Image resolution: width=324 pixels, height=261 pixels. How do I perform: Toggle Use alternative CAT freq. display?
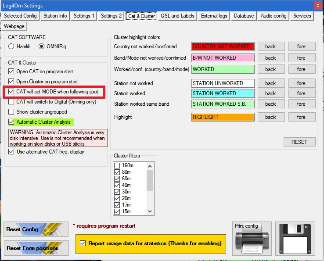point(11,152)
